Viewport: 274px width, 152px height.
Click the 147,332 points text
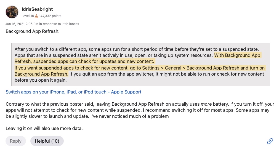pos(50,16)
